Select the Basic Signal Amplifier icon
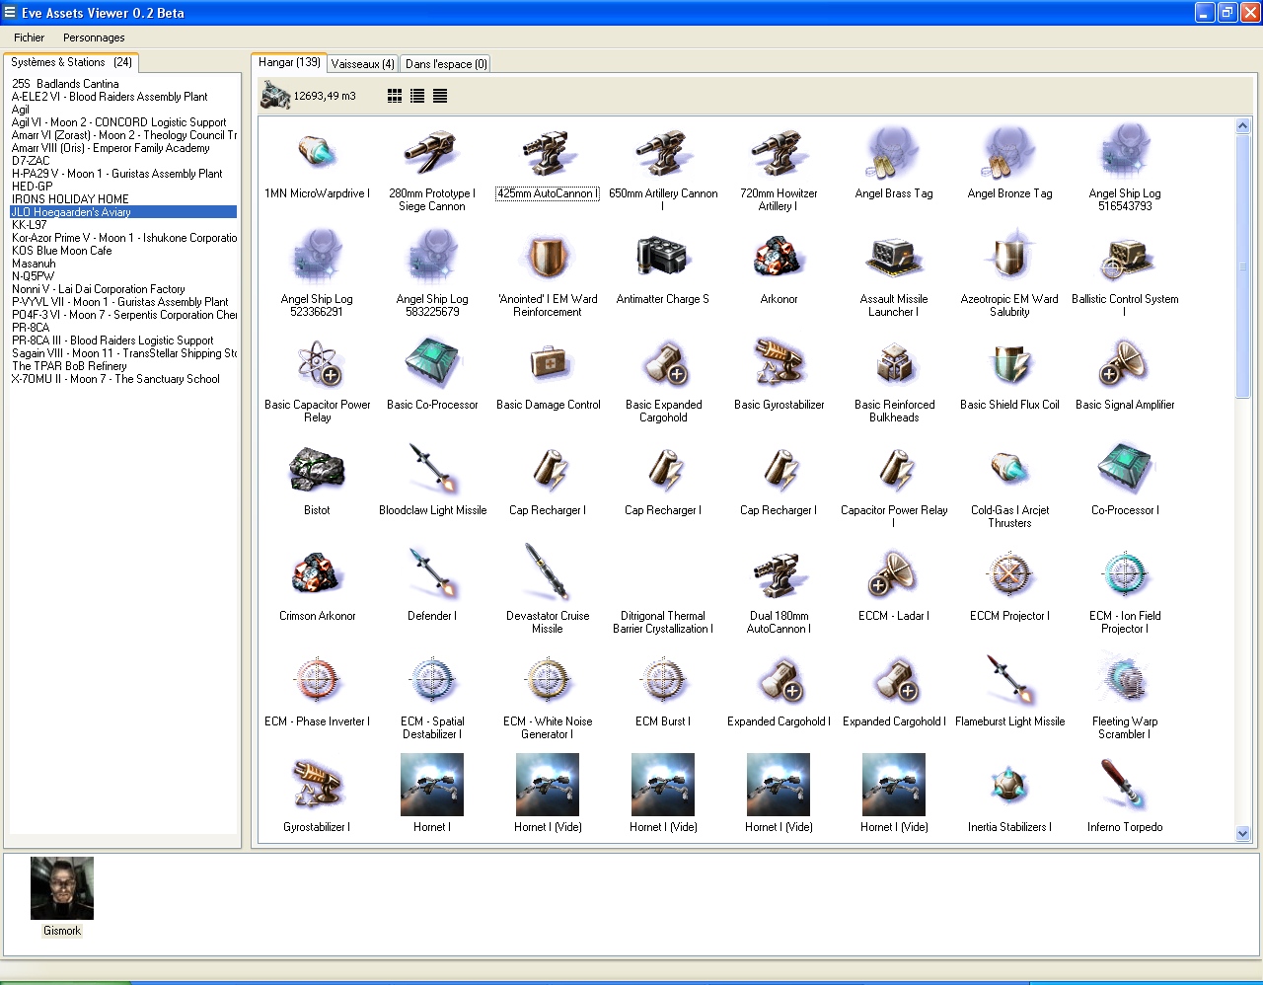This screenshot has height=985, width=1263. coord(1125,364)
